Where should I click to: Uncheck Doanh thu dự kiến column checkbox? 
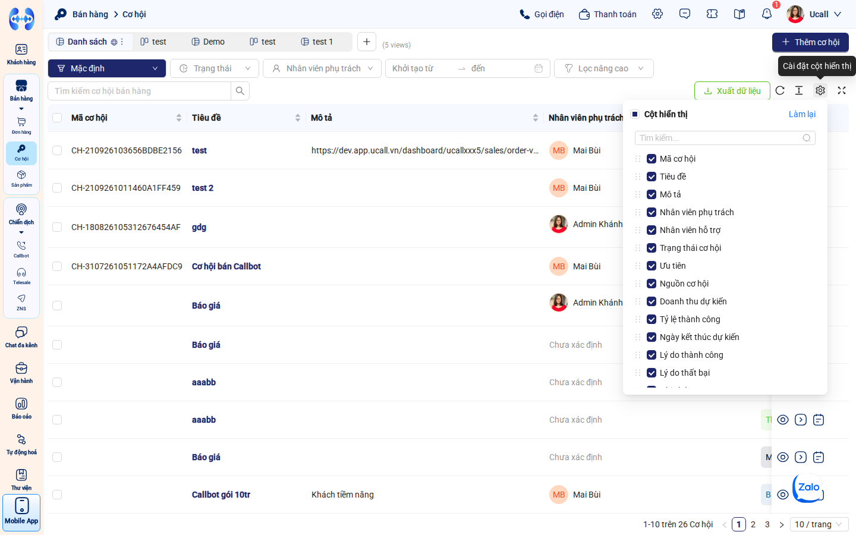coord(652,301)
